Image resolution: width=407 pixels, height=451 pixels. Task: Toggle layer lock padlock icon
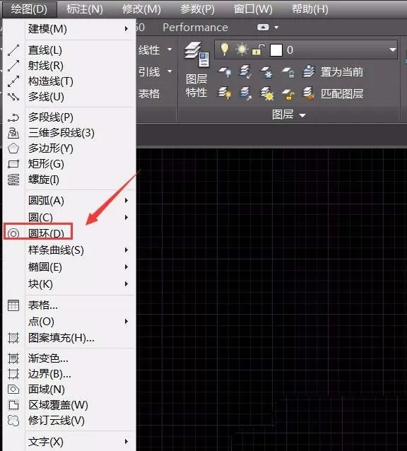coord(258,49)
